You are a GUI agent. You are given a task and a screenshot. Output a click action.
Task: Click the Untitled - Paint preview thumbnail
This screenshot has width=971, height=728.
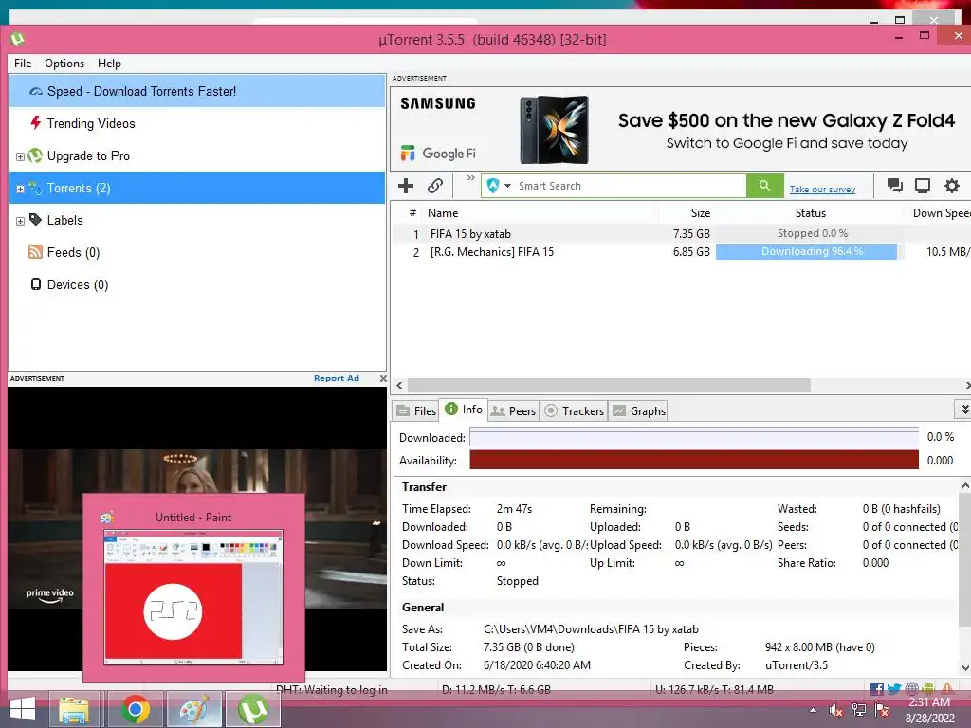193,597
